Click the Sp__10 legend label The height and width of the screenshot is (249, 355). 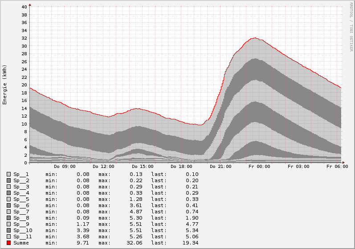point(22,230)
